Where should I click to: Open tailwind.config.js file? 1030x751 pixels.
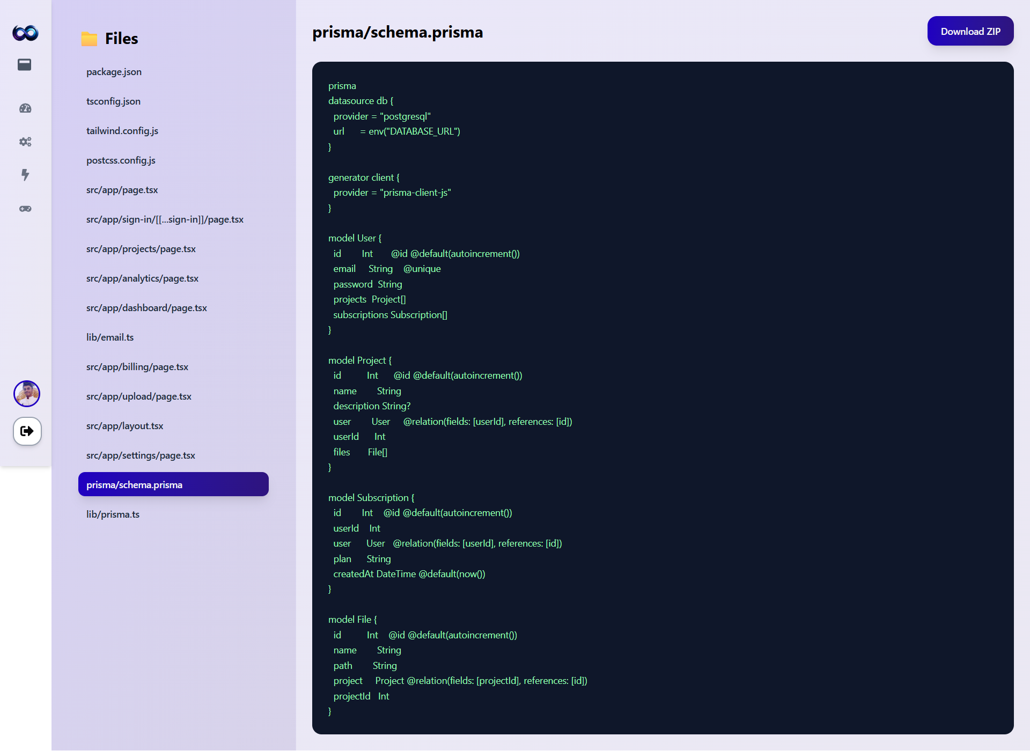pos(122,131)
